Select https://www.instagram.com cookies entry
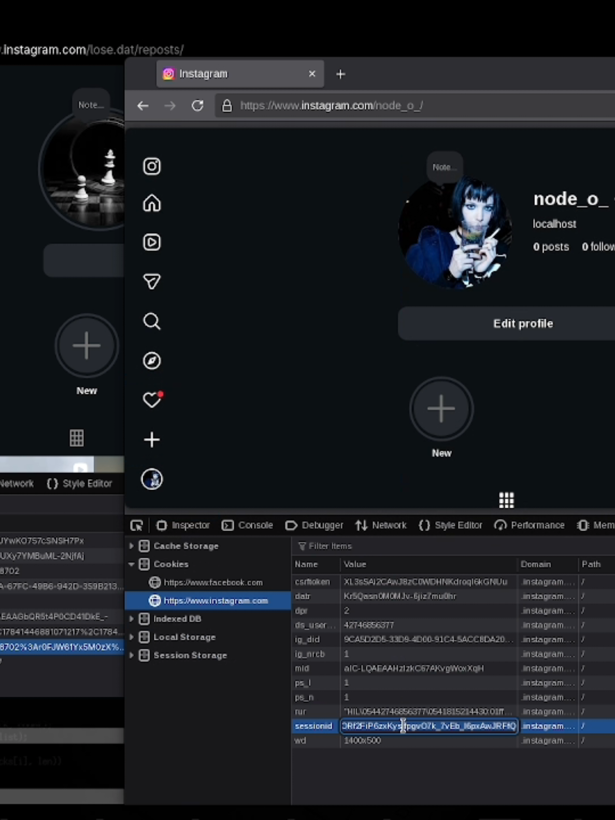The width and height of the screenshot is (615, 820). tap(208, 600)
